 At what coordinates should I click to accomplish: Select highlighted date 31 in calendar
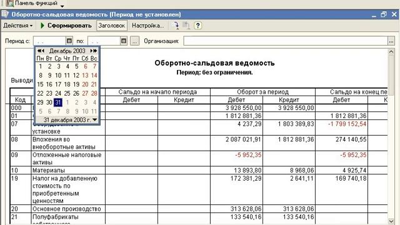(x=58, y=102)
